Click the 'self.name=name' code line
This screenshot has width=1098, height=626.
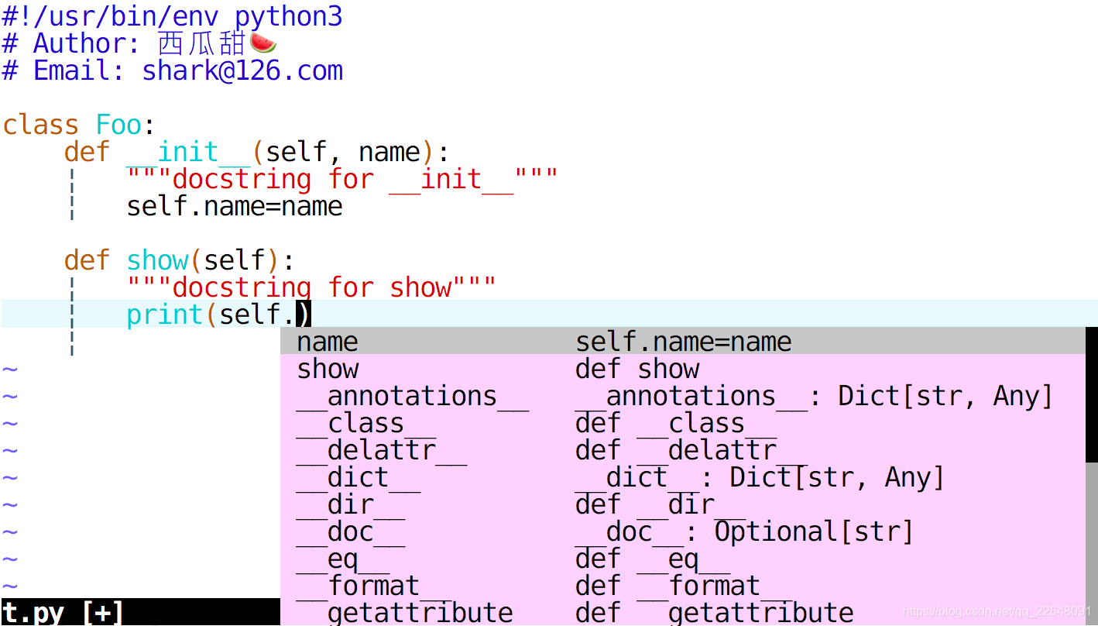point(235,205)
